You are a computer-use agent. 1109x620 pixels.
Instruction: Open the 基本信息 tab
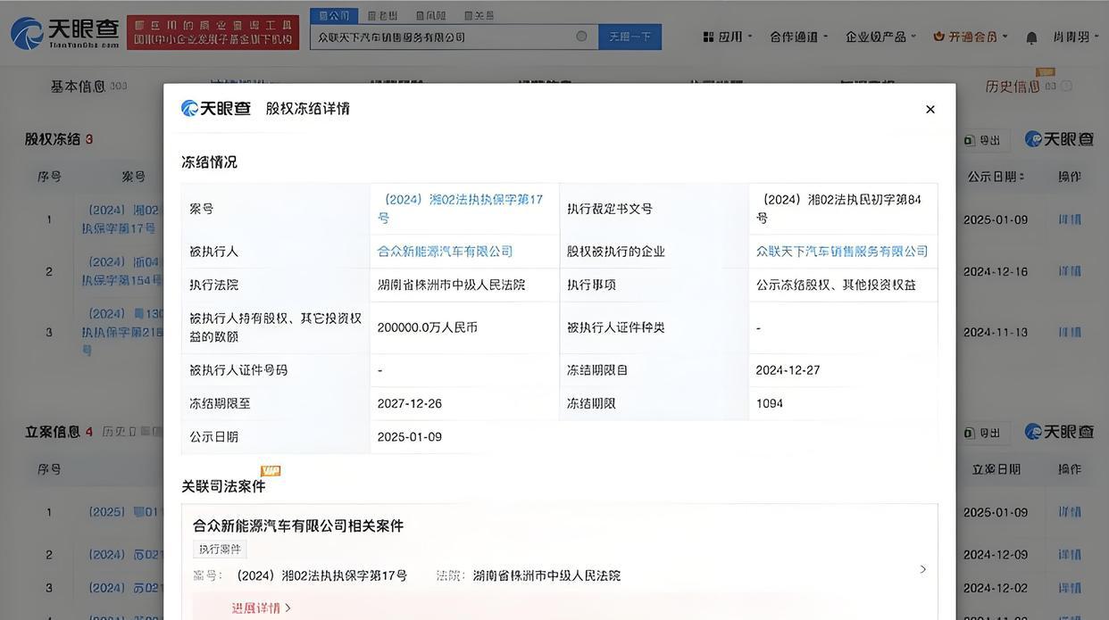pos(88,86)
